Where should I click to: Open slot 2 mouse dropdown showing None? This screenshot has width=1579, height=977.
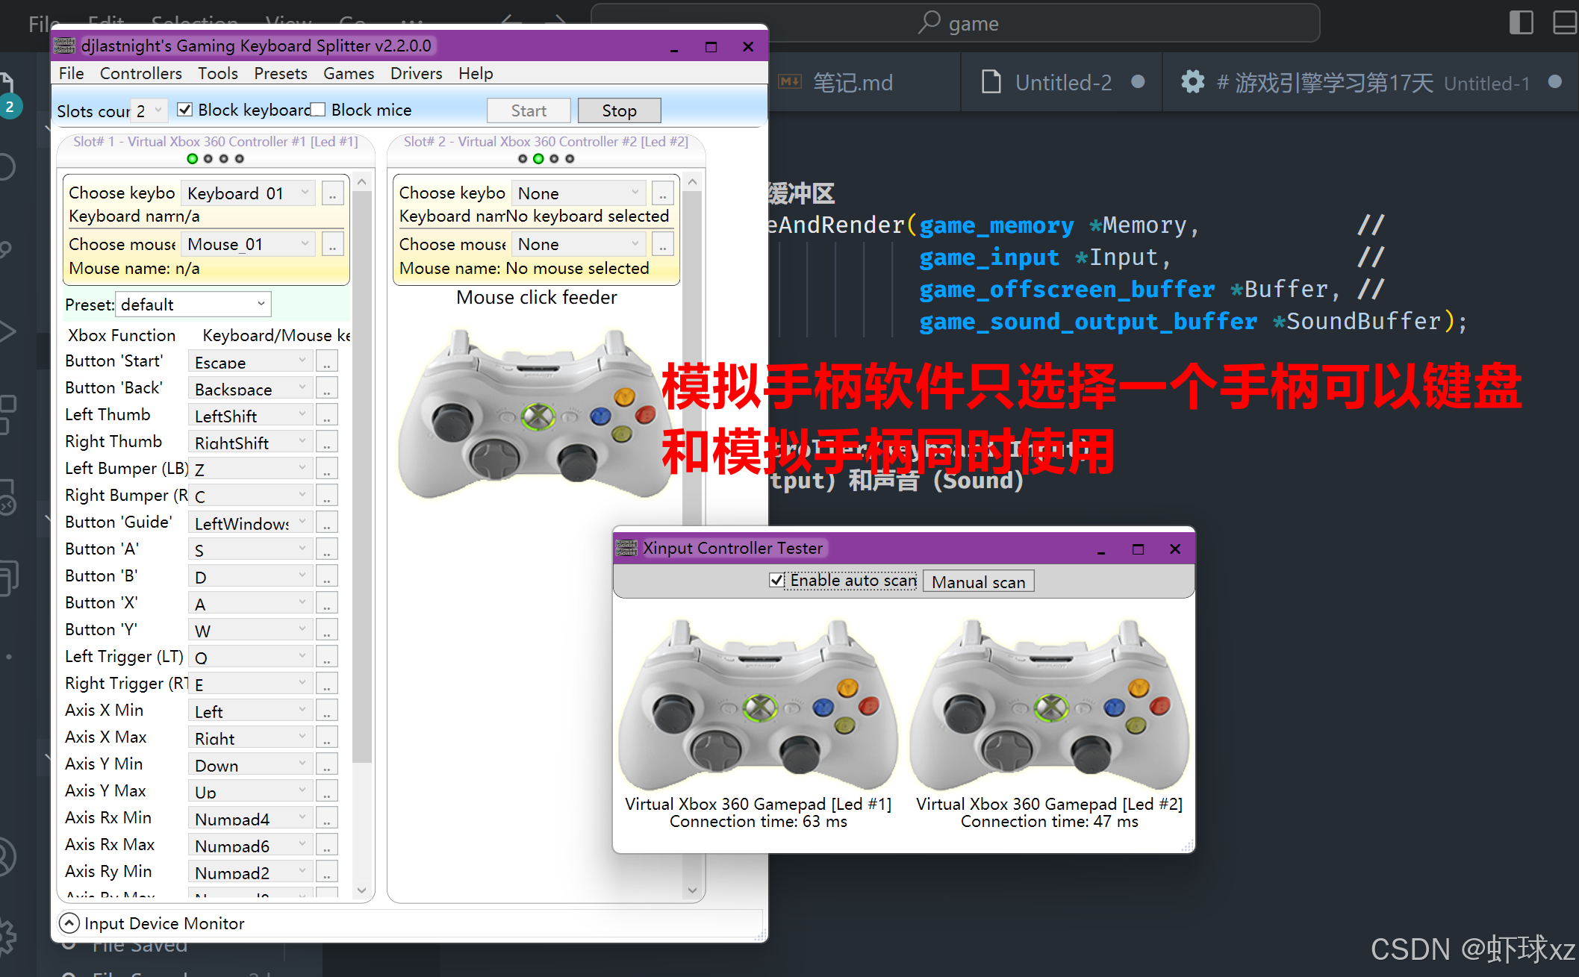pos(579,244)
